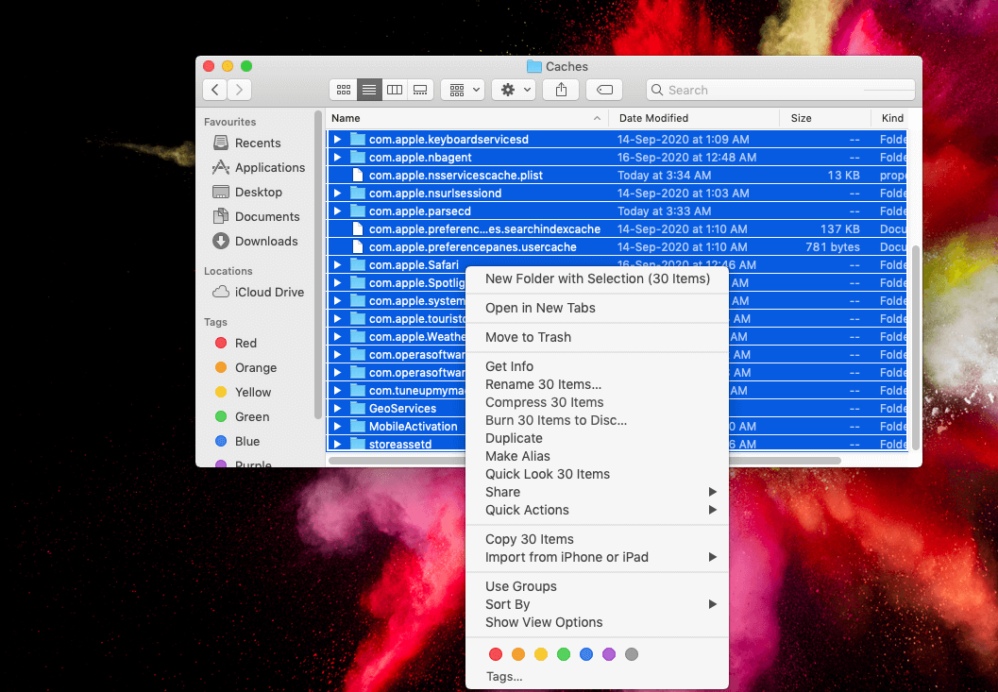Select gallery view icon in toolbar

(x=420, y=90)
